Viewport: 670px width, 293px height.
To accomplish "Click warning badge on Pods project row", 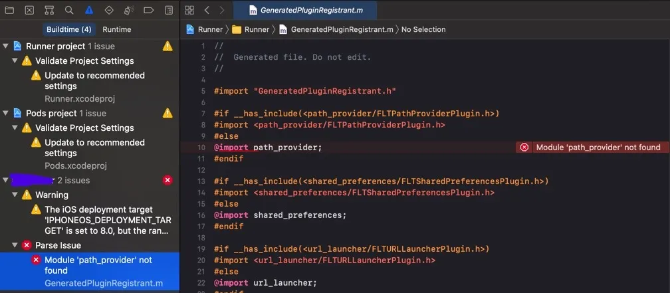I will click(x=167, y=113).
